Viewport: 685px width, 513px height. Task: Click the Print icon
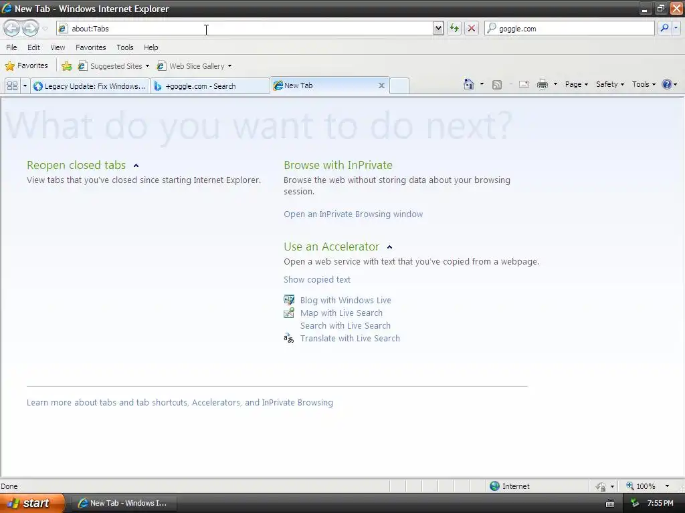pyautogui.click(x=542, y=85)
